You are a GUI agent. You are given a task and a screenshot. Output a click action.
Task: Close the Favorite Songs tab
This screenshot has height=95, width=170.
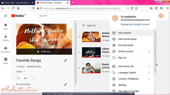pos(67,3)
